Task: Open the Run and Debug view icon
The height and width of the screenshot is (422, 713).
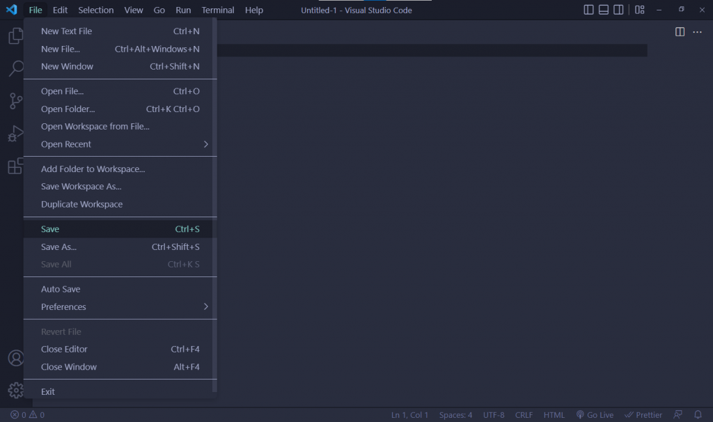Action: pyautogui.click(x=15, y=134)
